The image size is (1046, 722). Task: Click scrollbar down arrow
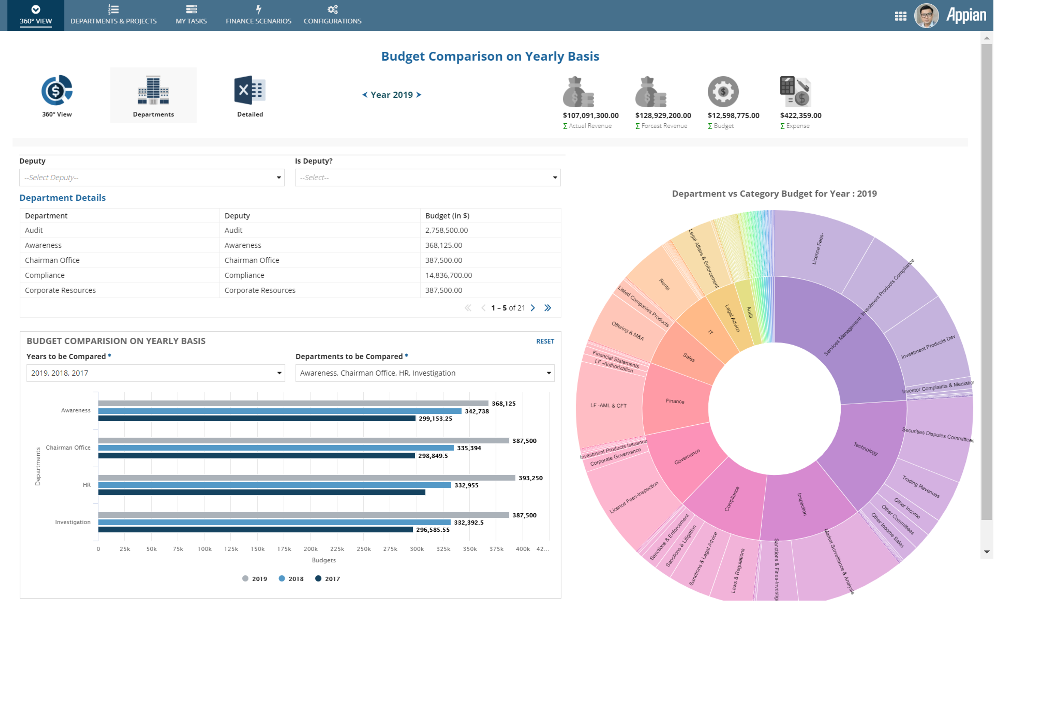tap(987, 552)
